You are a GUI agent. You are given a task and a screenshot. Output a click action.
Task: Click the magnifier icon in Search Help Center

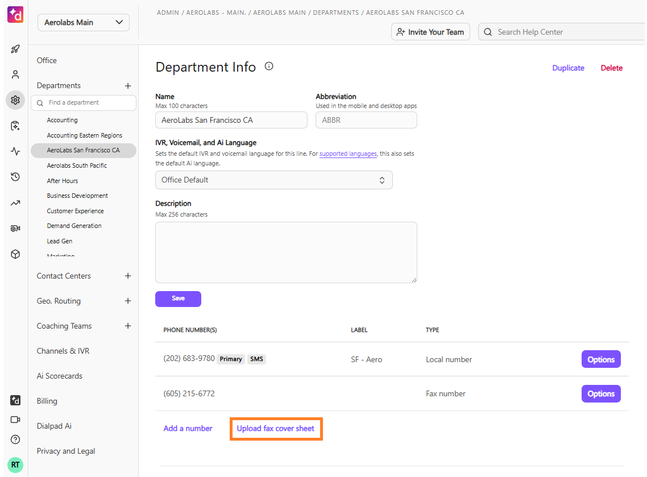point(488,32)
